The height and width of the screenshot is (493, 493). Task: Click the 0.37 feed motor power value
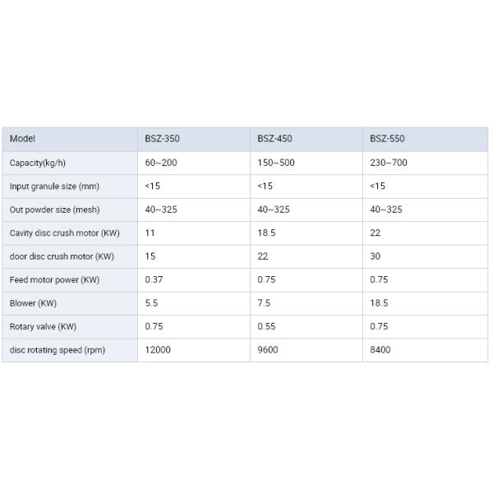(154, 280)
